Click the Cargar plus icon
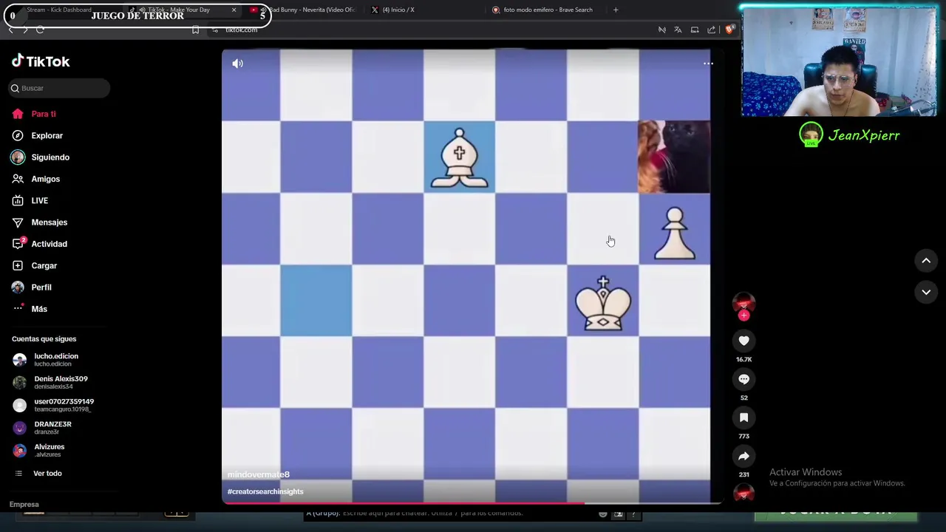Screen dimensions: 946x532 [18, 265]
